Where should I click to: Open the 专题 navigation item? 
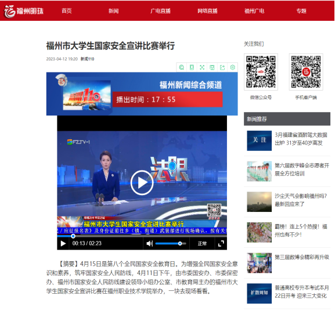[301, 11]
